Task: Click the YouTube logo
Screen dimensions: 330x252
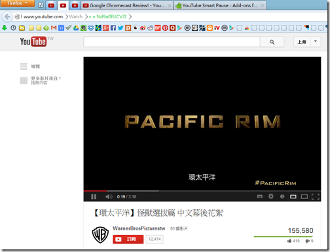Action: (x=33, y=41)
